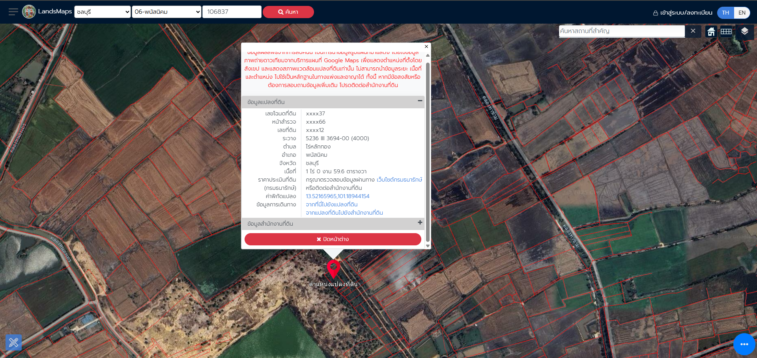The height and width of the screenshot is (358, 757).
Task: Open the grid/table view icon
Action: (x=726, y=32)
